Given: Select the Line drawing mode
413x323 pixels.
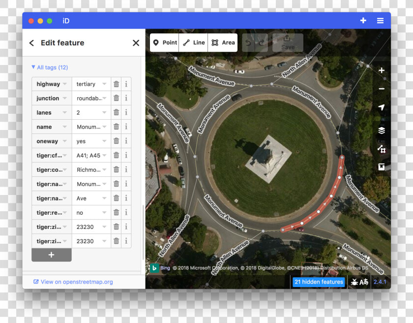Looking at the screenshot, I should 193,43.
